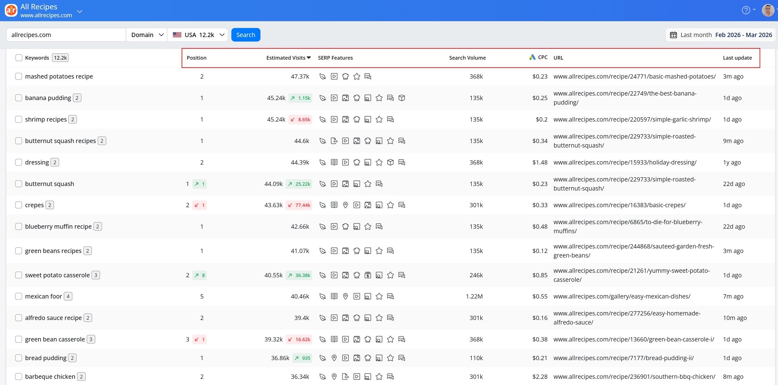Click the book icon in green bean casserole row
Screen dimensions: 778x385
334,339
